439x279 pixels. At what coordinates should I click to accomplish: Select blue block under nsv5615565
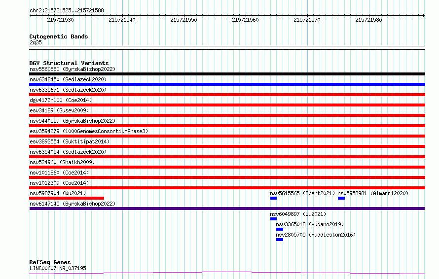tap(274, 198)
